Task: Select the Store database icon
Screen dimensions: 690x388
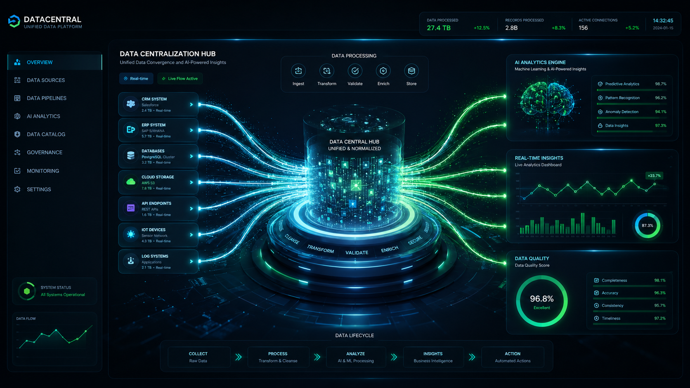Action: point(411,71)
